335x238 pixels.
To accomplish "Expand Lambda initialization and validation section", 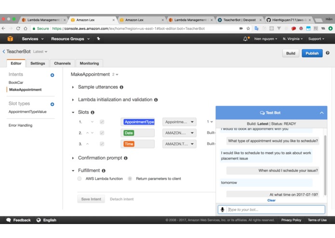I will [73, 100].
